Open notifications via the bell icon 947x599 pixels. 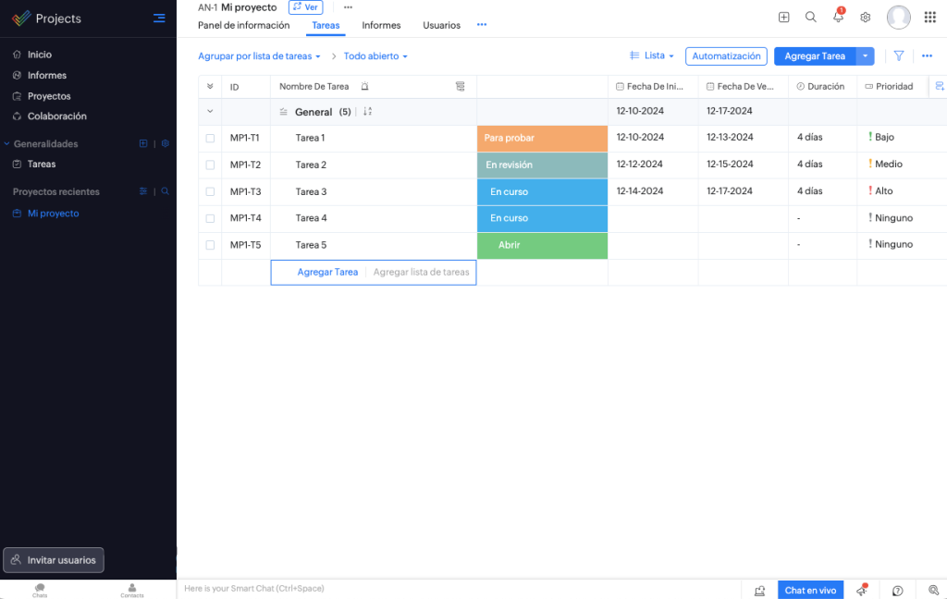pyautogui.click(x=838, y=17)
